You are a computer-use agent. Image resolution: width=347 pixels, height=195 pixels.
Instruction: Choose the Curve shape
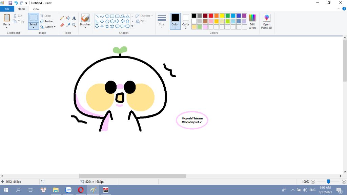102,16
